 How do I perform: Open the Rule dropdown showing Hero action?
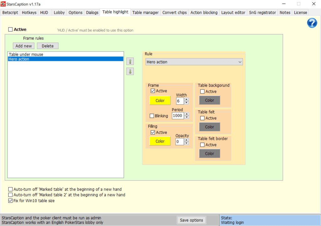coord(194,62)
